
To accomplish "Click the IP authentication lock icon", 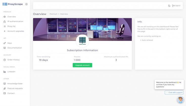I will pyautogui.click(x=5, y=21).
